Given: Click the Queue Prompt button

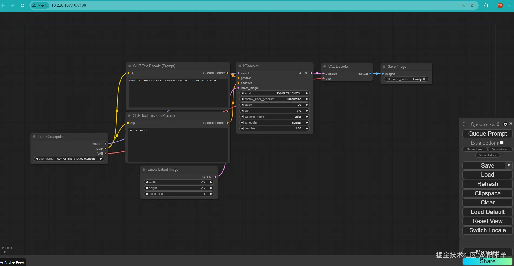Looking at the screenshot, I should 488,134.
